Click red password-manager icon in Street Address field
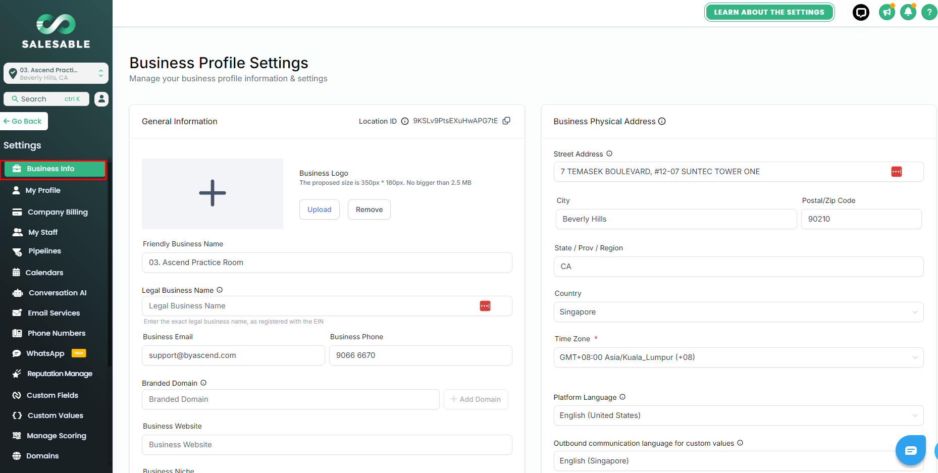The width and height of the screenshot is (938, 473). pyautogui.click(x=897, y=172)
